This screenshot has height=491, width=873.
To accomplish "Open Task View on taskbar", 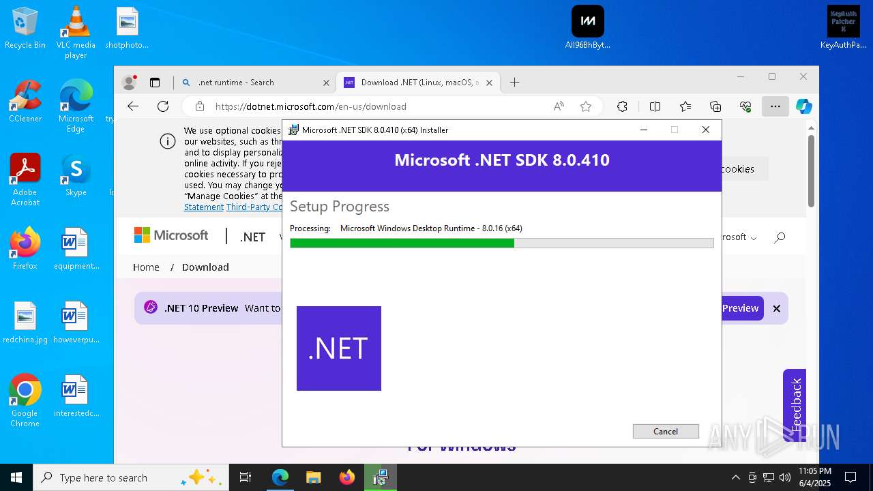I will click(x=246, y=477).
